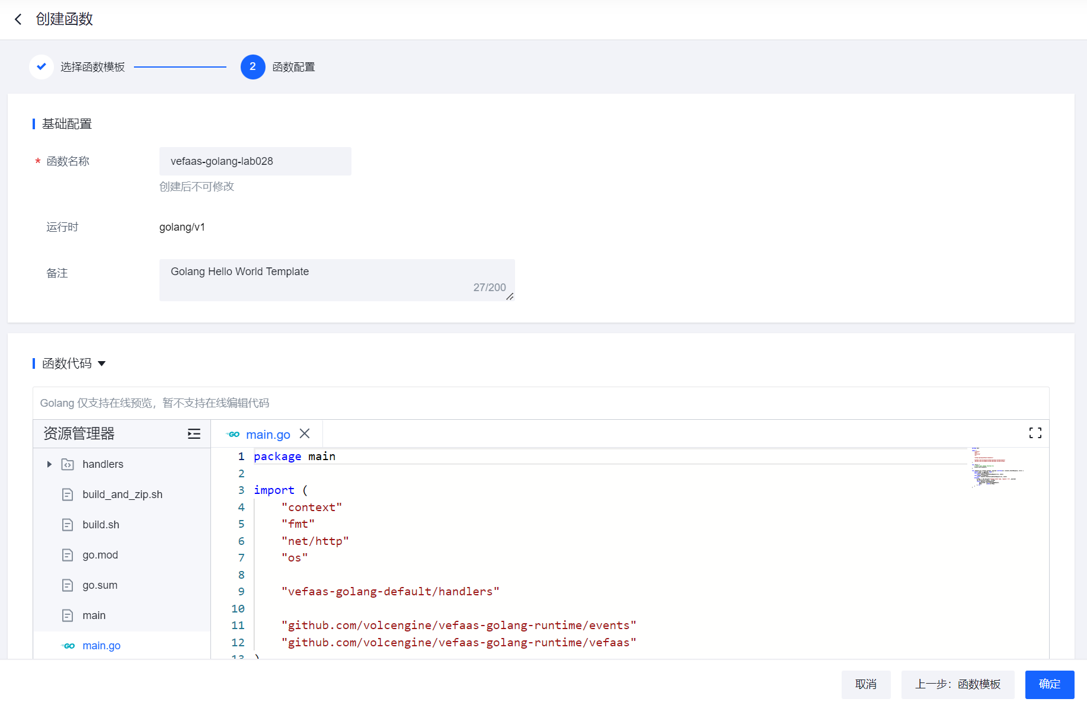The image size is (1087, 705).
Task: Expand the handlers folder tree arrow
Action: [49, 464]
